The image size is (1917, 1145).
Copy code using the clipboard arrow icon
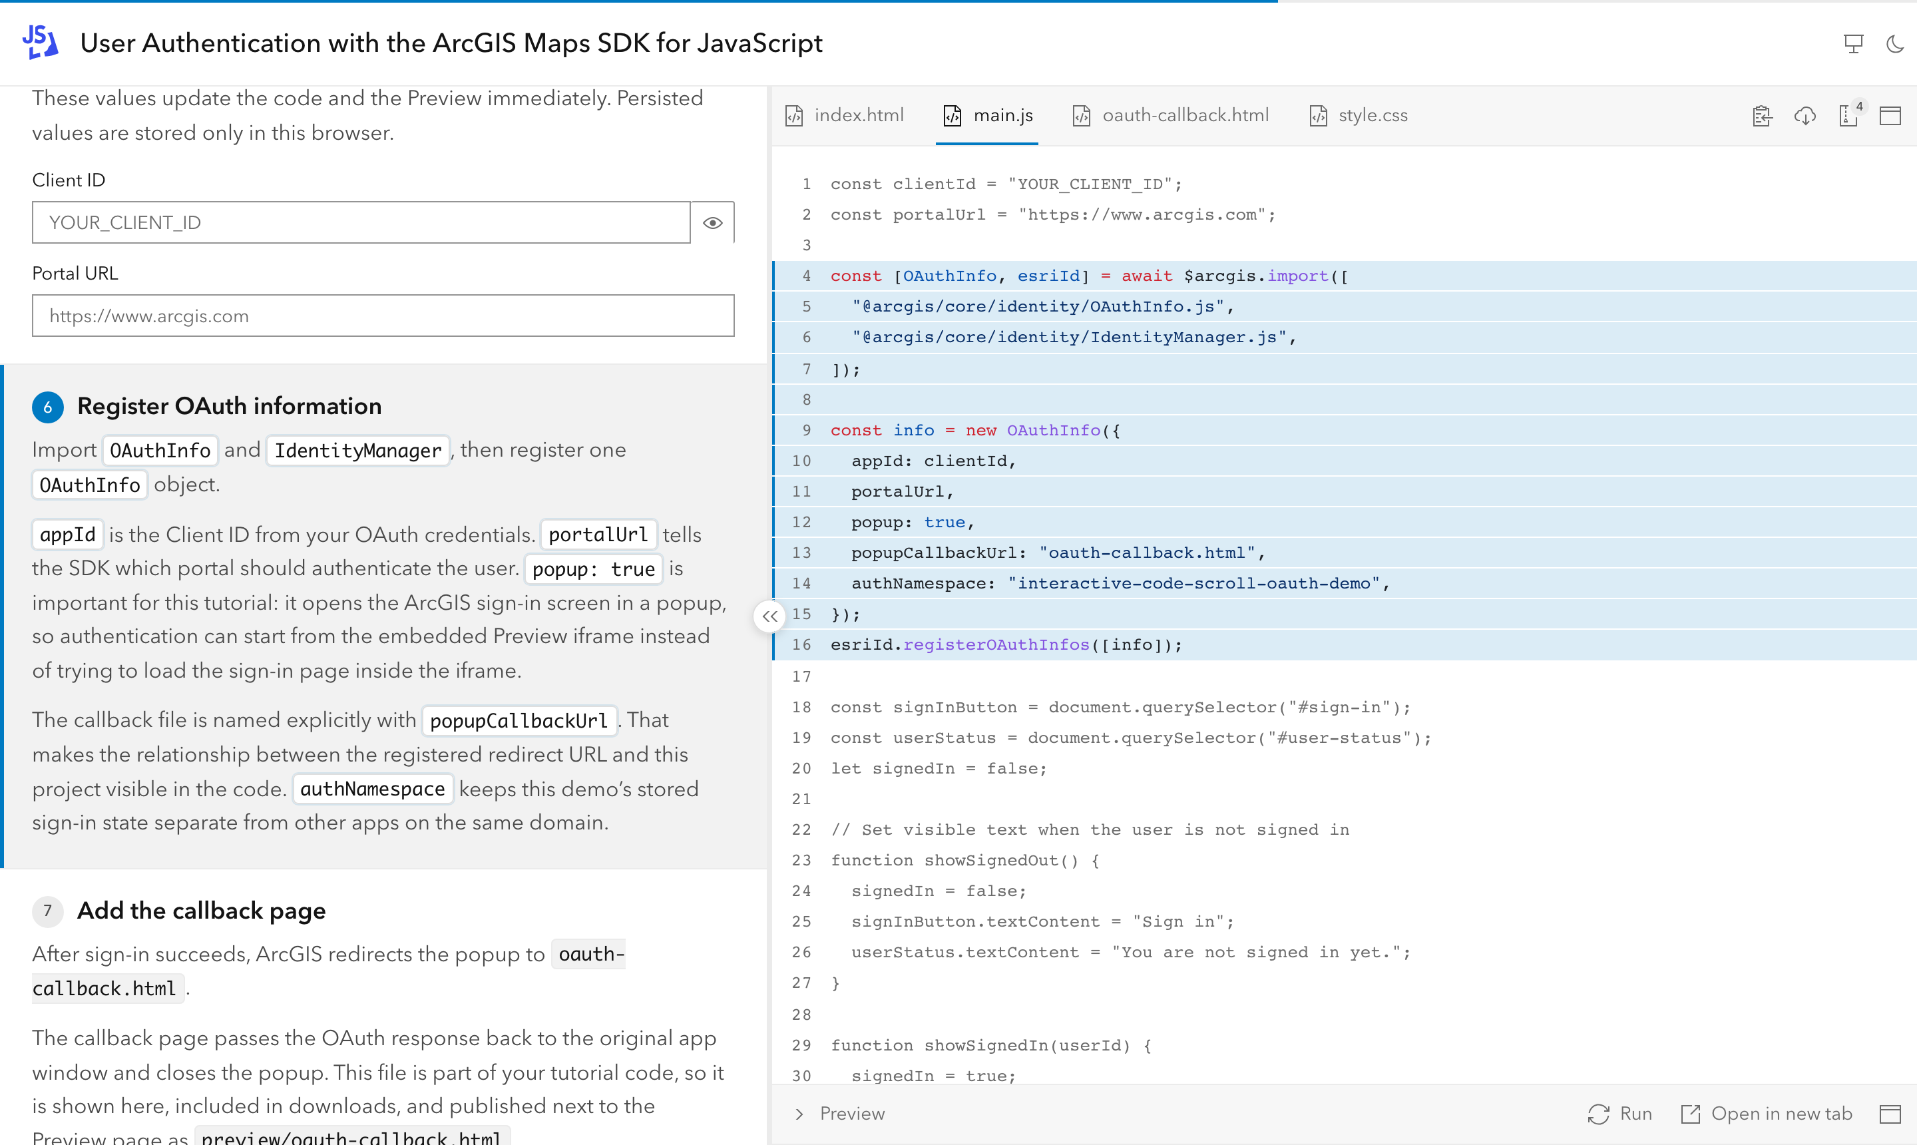click(x=1763, y=116)
